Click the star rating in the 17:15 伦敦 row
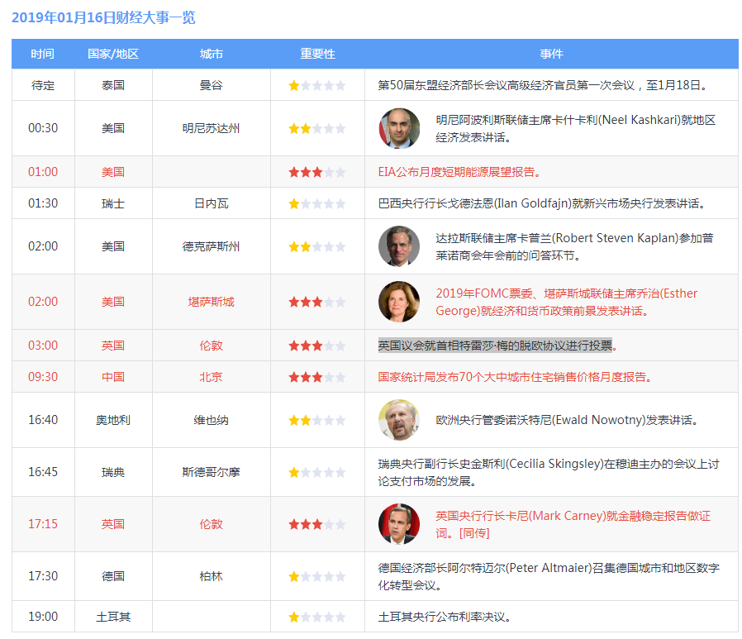The height and width of the screenshot is (639, 742). 317,524
